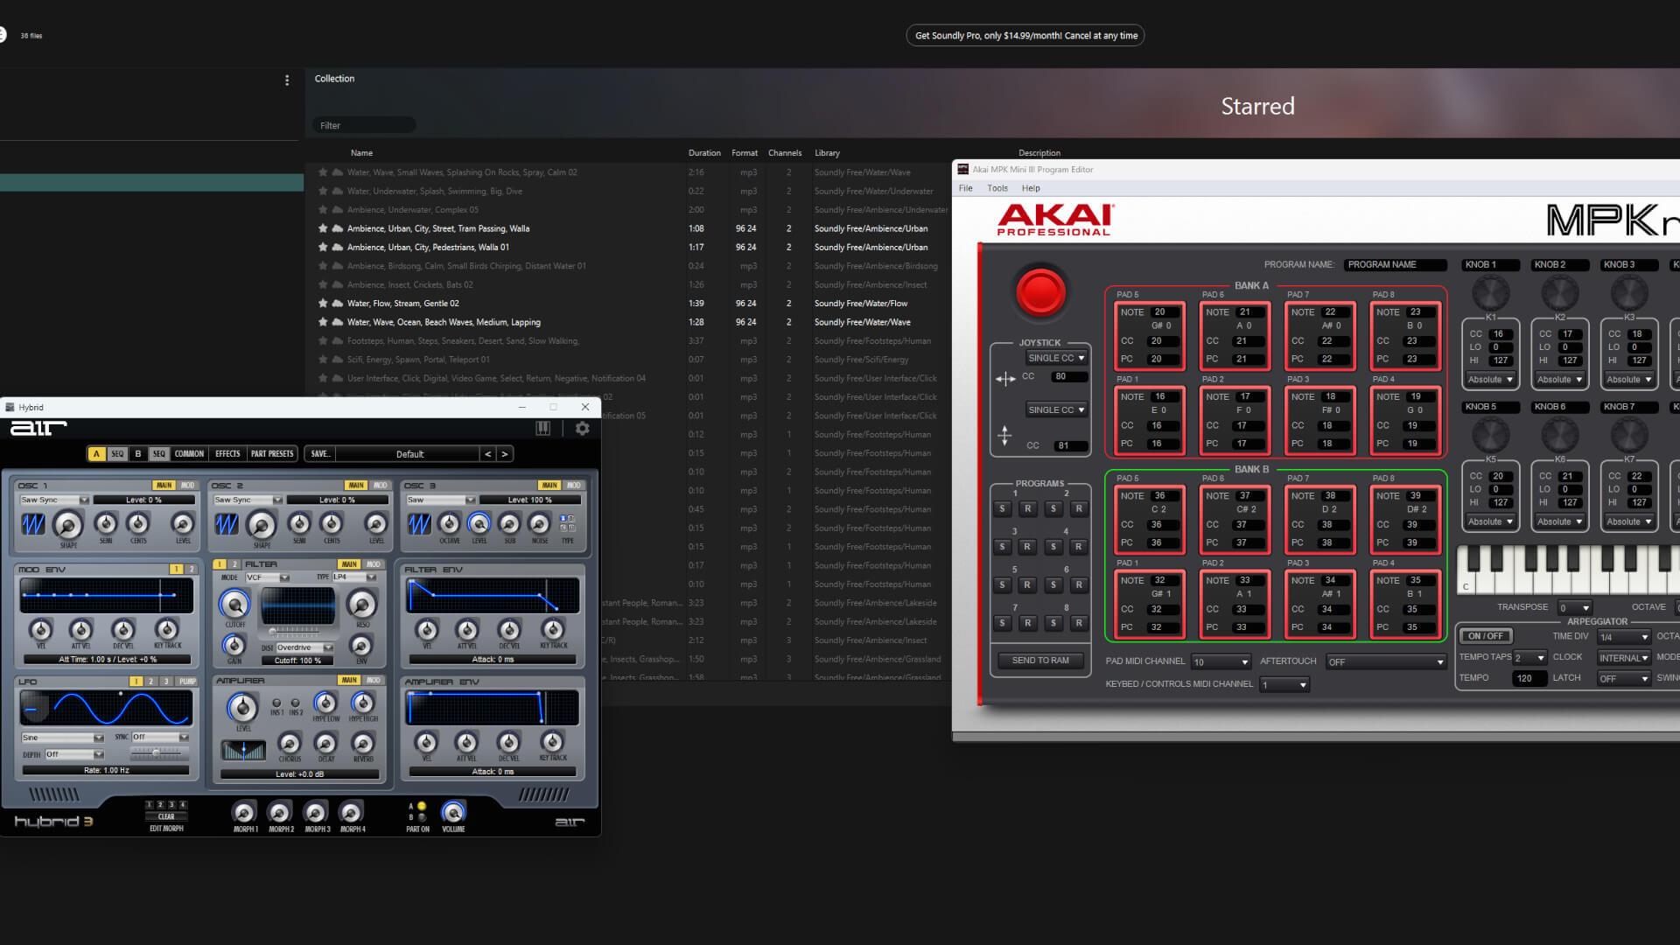This screenshot has width=1680, height=945.
Task: Switch to Hybrid Effects tab
Action: click(227, 454)
